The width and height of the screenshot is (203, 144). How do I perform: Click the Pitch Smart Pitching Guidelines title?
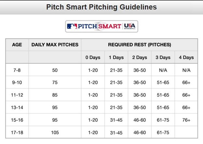pyautogui.click(x=101, y=7)
